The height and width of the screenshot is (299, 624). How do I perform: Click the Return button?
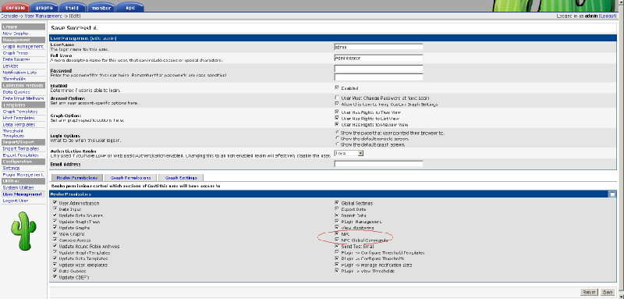pos(589,292)
